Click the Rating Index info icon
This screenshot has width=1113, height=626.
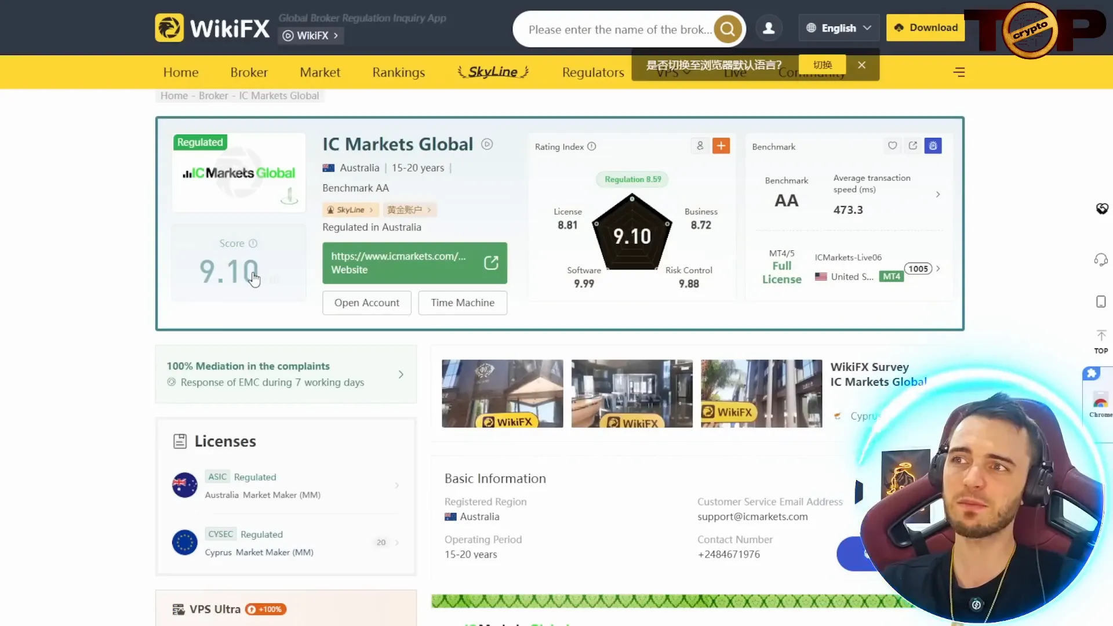click(591, 147)
